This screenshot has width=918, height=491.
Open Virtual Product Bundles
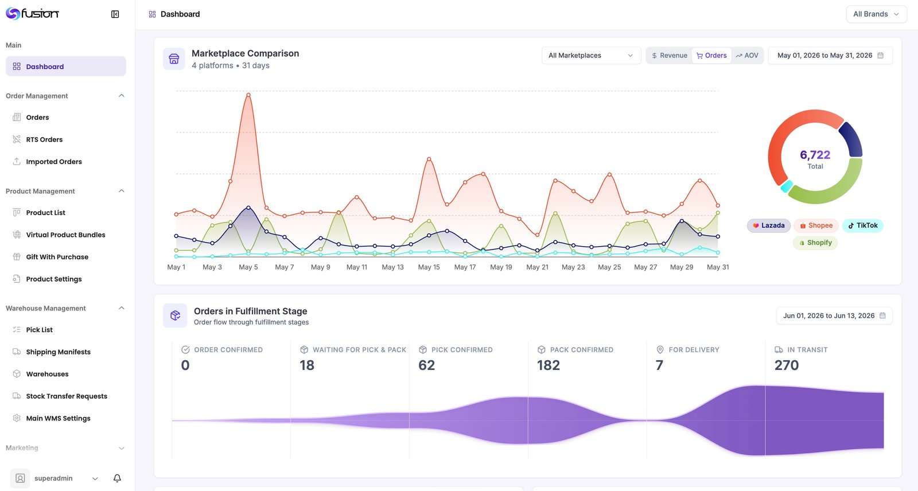coord(66,235)
